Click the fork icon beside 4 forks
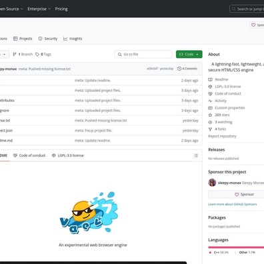Image resolution: width=264 pixels, height=264 pixels. [210, 129]
